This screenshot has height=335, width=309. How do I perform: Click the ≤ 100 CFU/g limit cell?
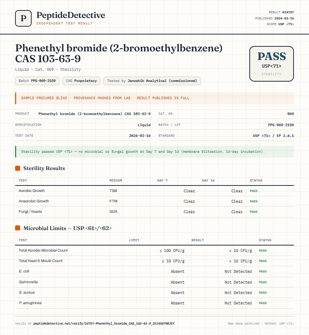pyautogui.click(x=172, y=251)
